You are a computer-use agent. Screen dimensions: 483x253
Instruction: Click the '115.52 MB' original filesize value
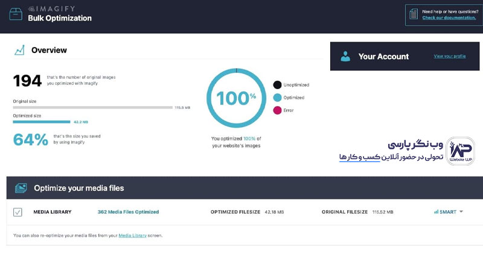point(383,212)
